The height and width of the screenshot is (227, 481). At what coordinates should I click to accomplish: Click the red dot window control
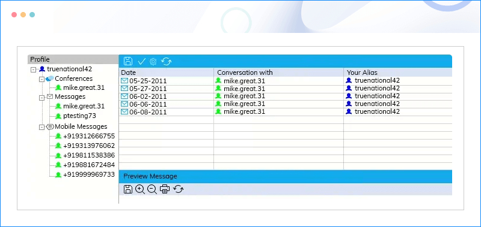click(14, 14)
